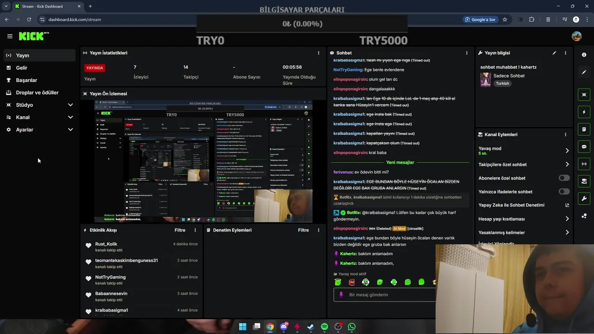Open Denetim Eylemleri Filtre dropdown

303,230
